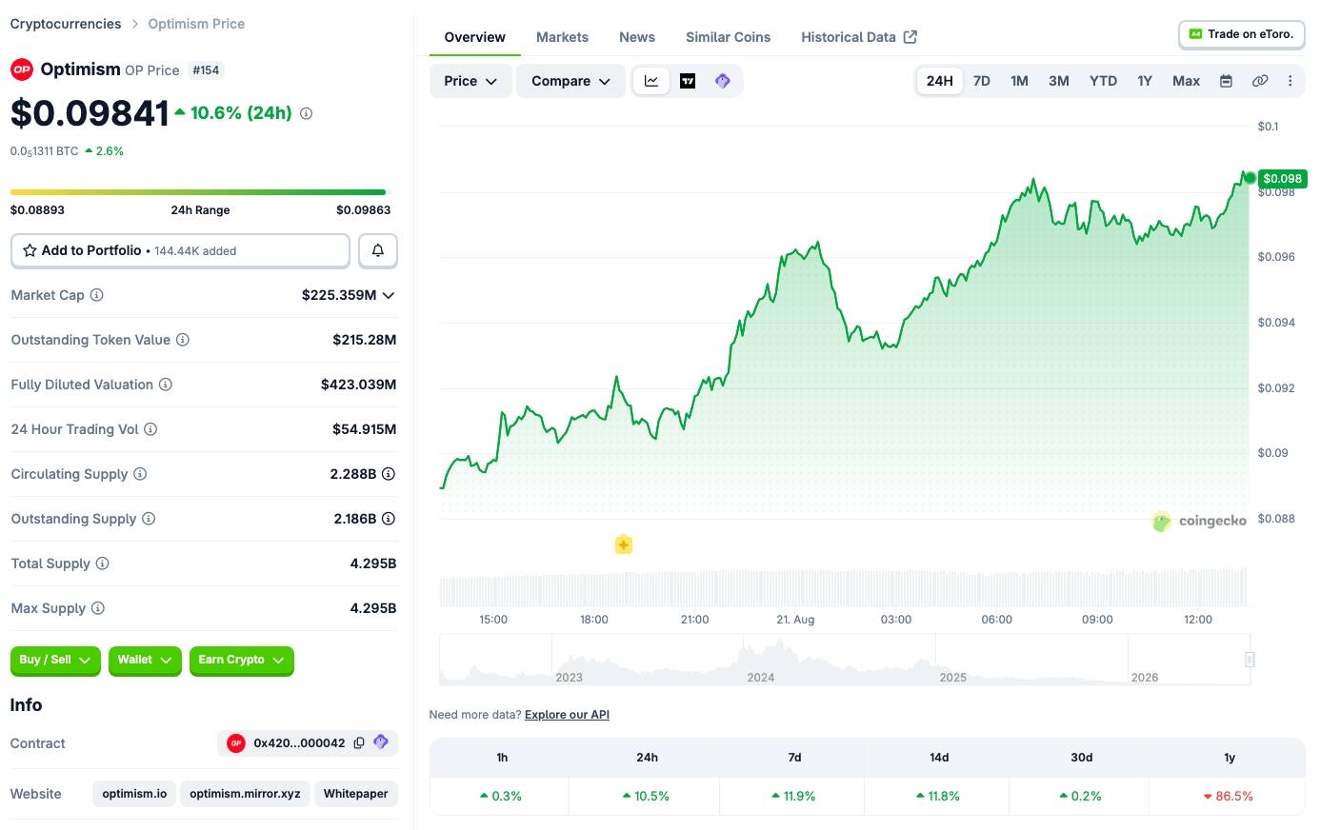
Task: Click the price alert bell icon
Action: point(378,250)
